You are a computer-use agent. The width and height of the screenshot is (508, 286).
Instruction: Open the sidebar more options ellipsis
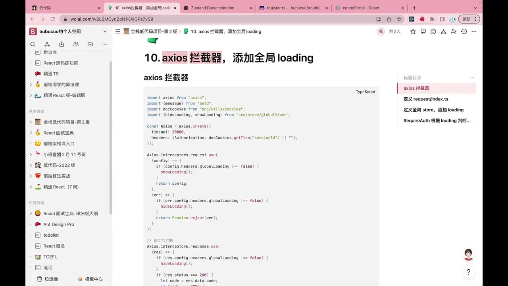(x=105, y=44)
